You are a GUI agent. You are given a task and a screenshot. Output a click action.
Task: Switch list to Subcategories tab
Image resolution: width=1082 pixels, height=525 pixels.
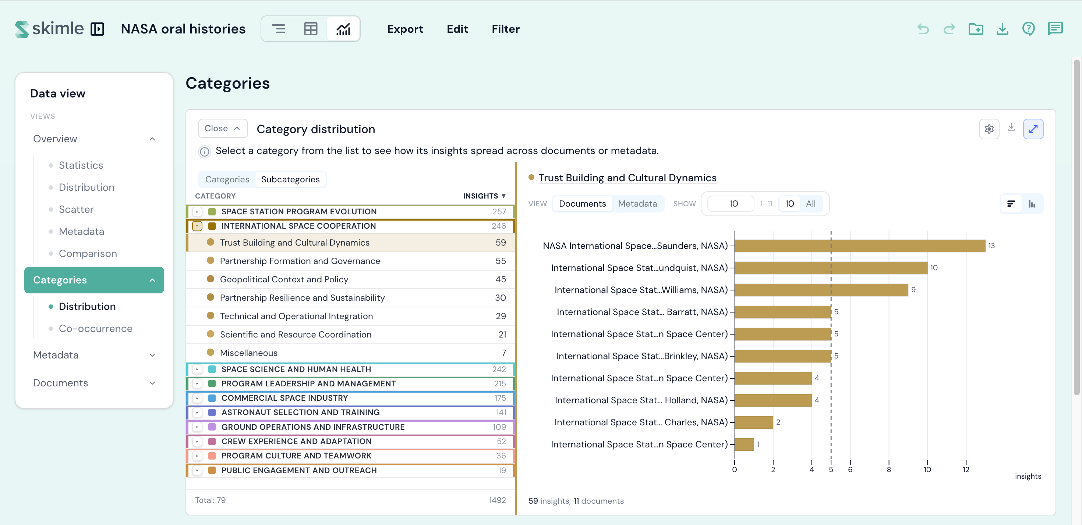coord(290,180)
